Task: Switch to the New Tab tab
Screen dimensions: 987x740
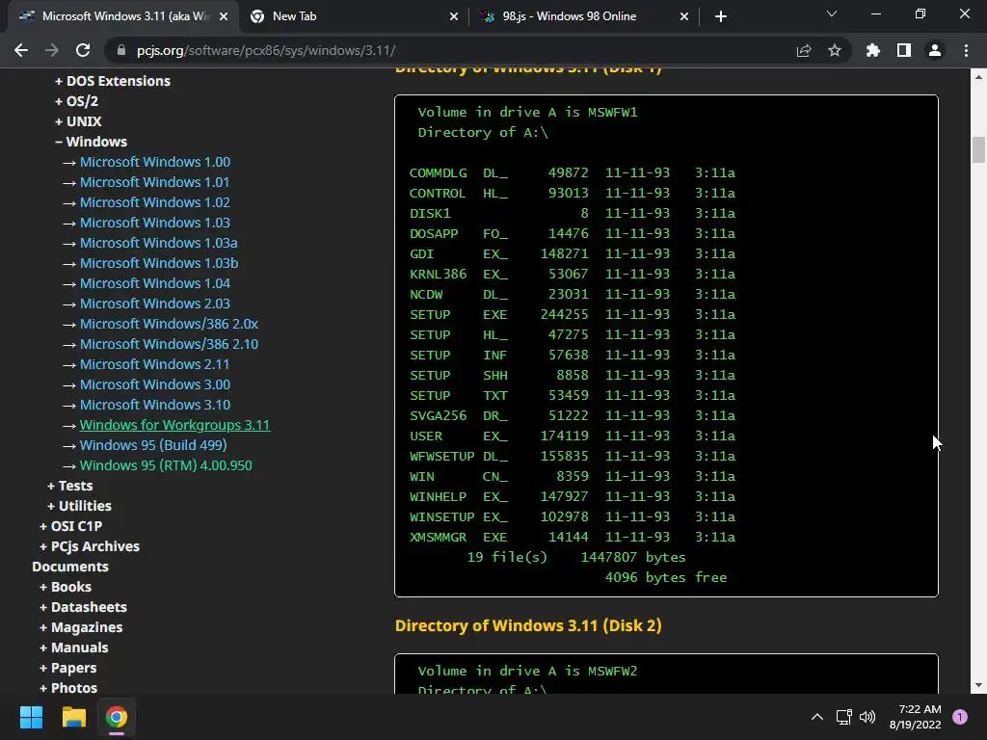Action: pos(353,16)
